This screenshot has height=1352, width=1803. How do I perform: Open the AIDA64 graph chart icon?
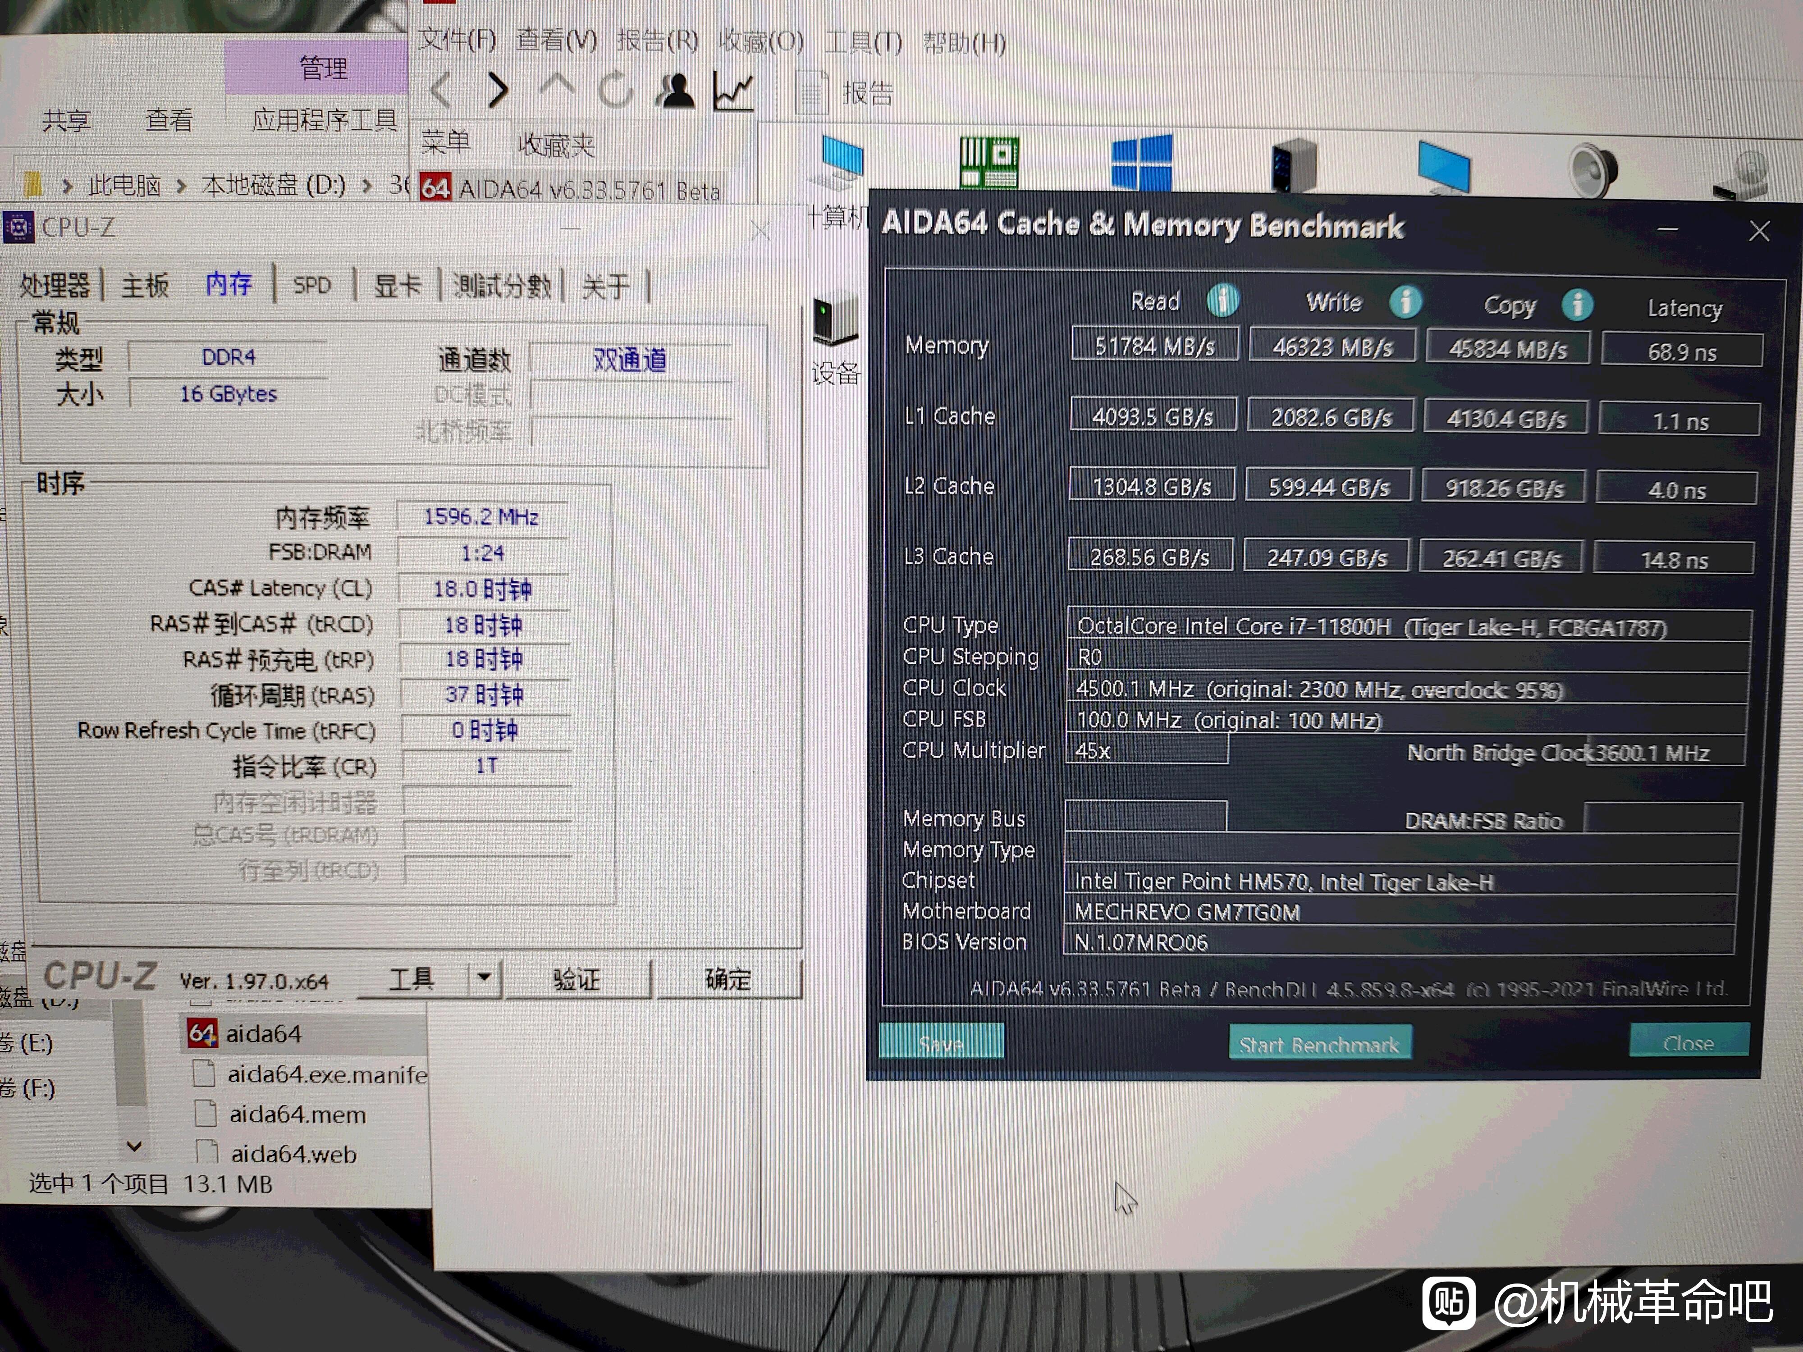coord(733,91)
